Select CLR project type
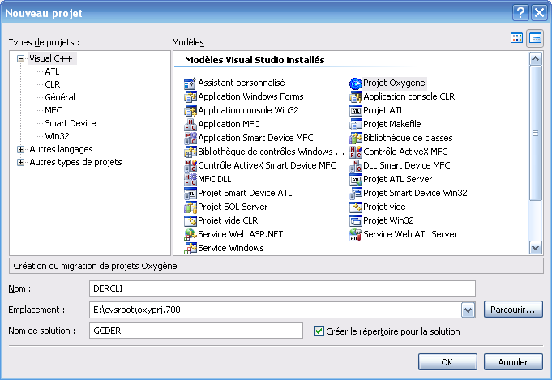552x380 pixels. (53, 84)
